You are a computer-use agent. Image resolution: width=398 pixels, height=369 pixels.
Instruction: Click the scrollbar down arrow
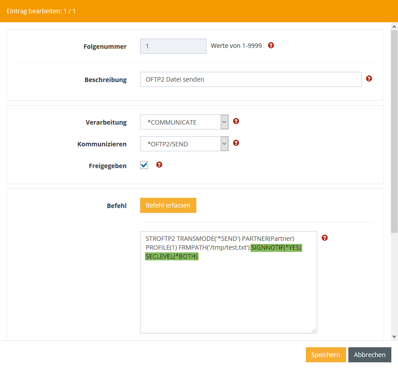[x=394, y=337]
